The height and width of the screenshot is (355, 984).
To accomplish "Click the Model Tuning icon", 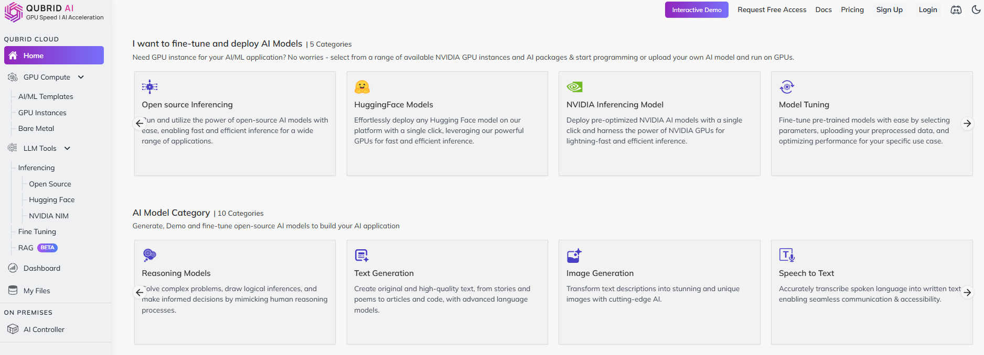I will 787,87.
